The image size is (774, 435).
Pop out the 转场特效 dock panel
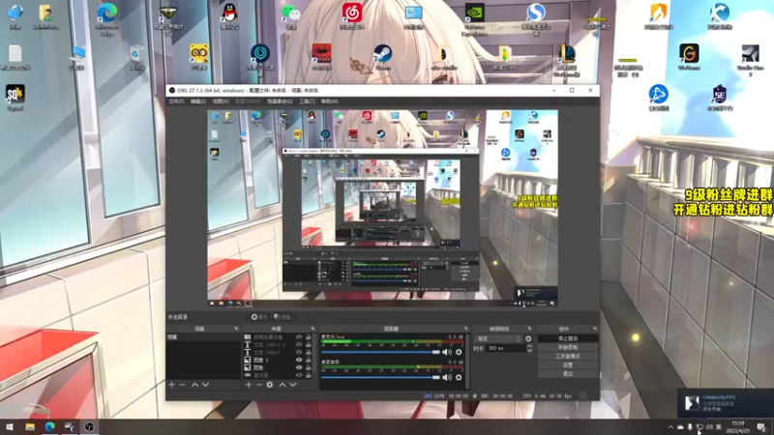tap(529, 329)
